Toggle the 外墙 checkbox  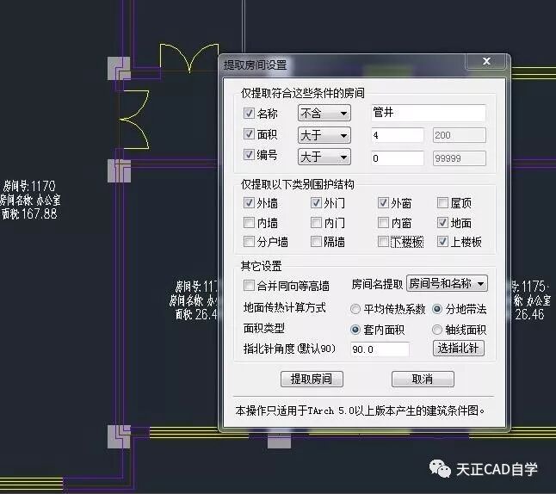(249, 203)
